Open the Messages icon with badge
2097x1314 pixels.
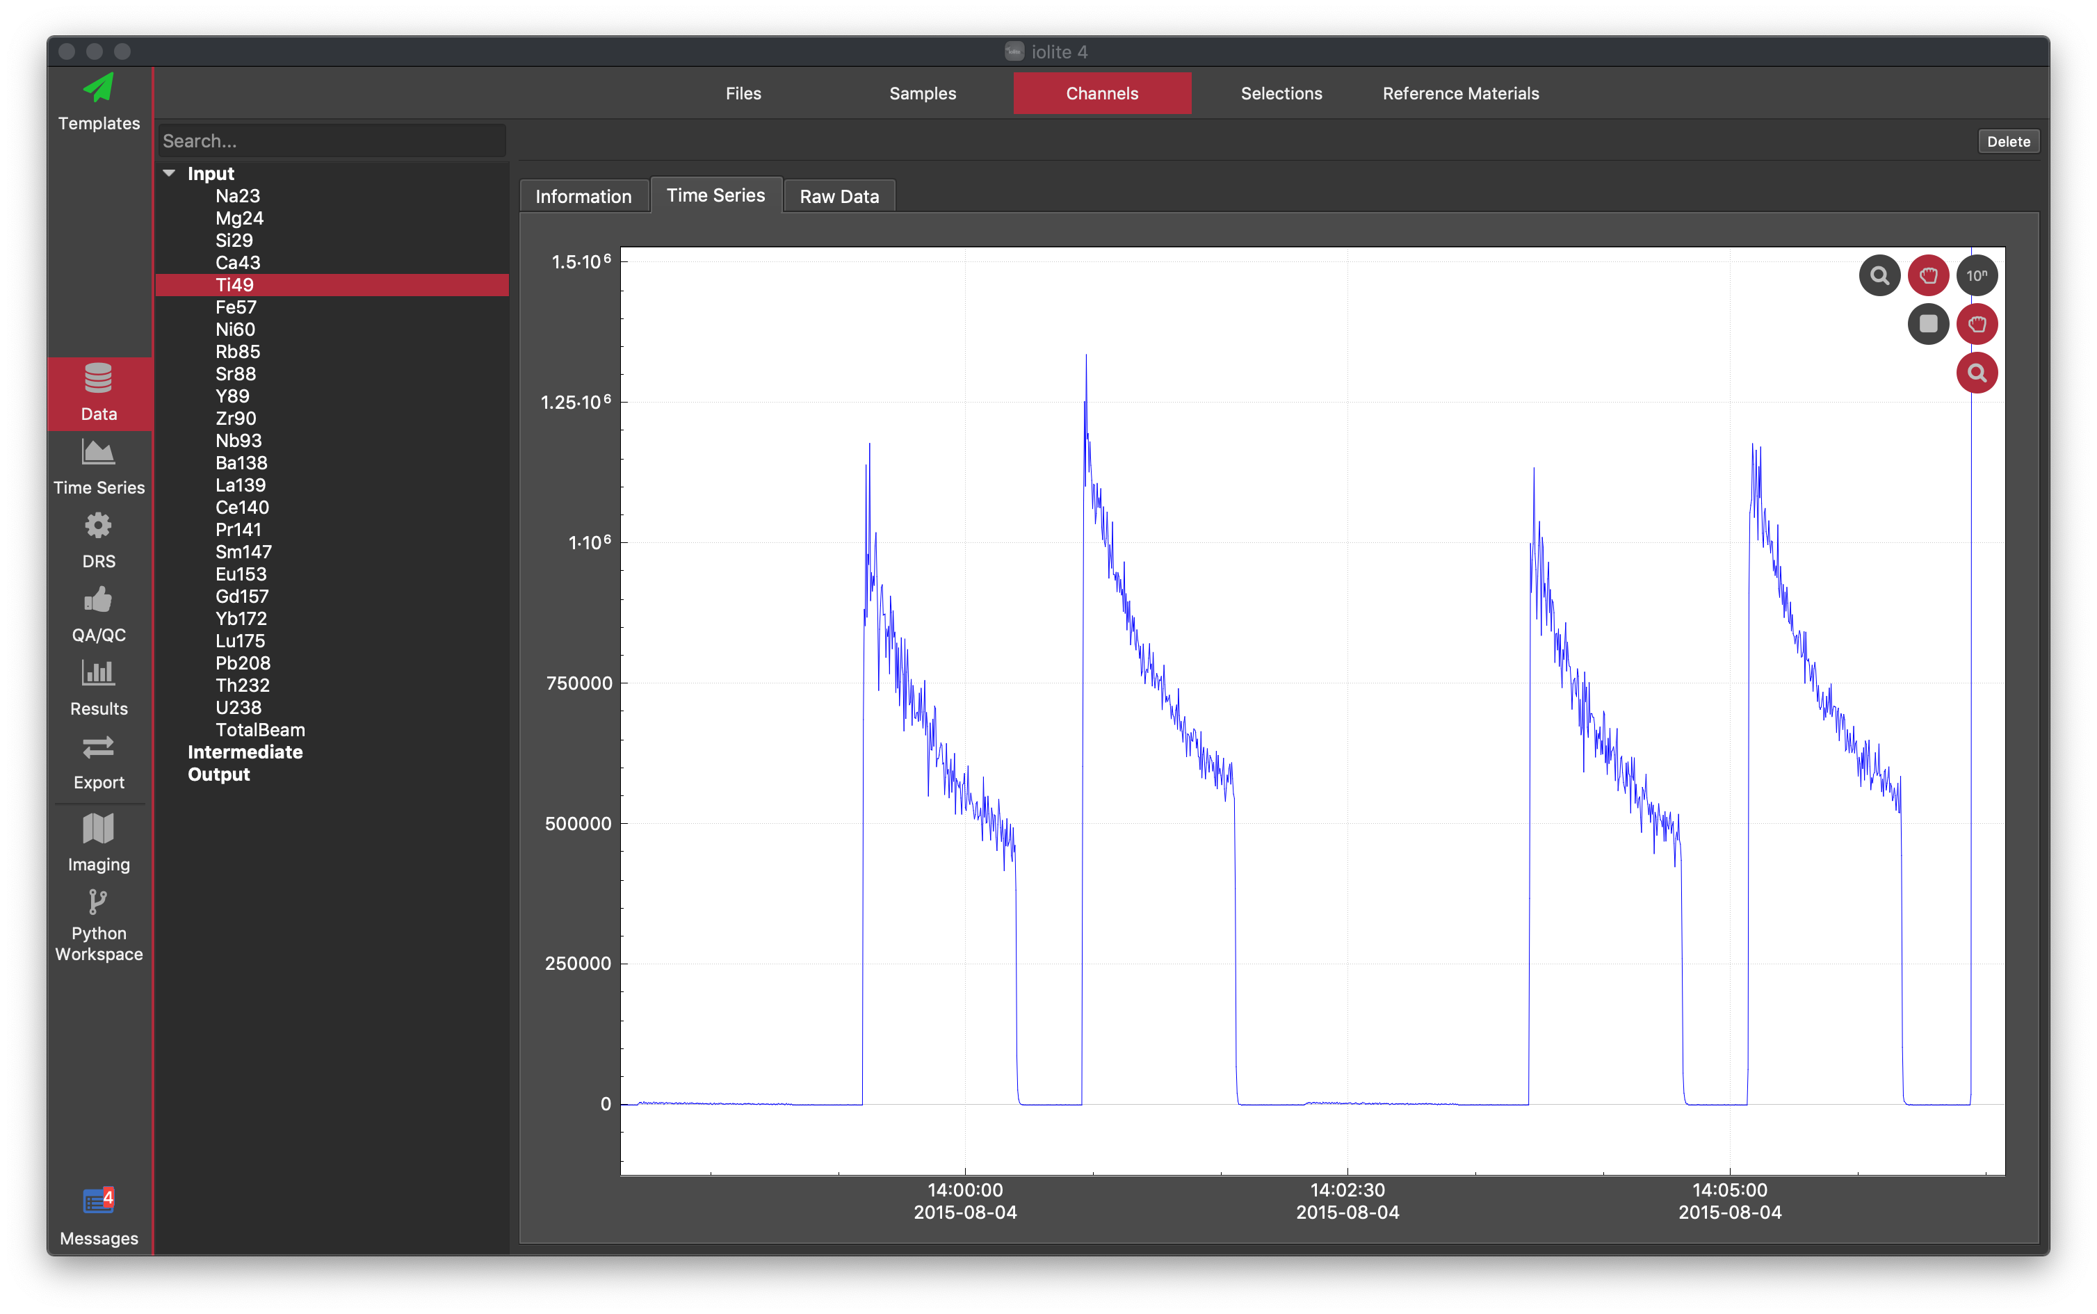98,1200
